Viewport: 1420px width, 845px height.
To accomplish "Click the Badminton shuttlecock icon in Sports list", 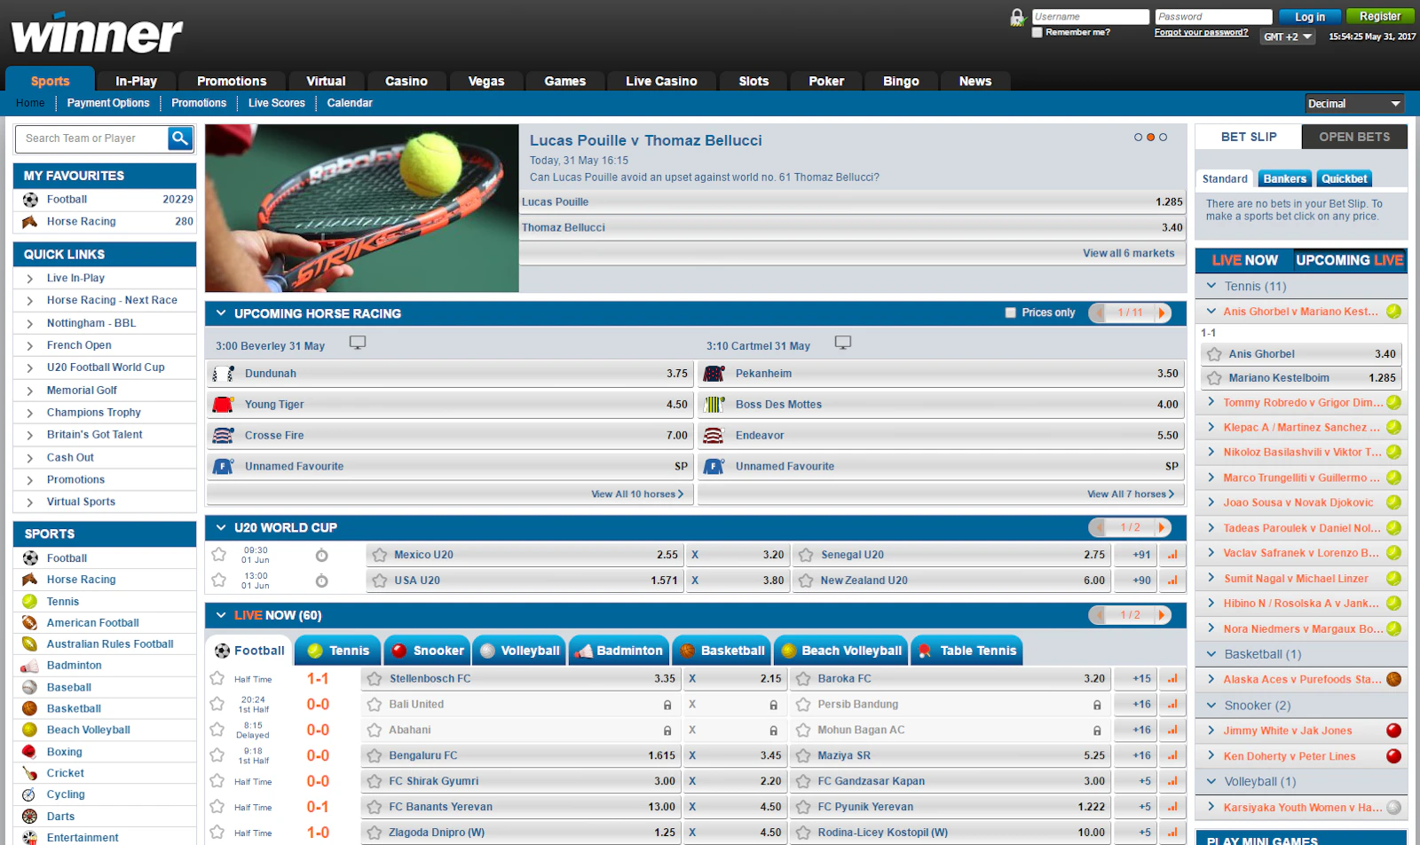I will click(30, 666).
